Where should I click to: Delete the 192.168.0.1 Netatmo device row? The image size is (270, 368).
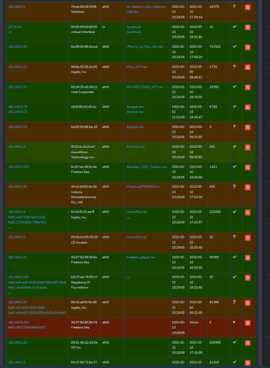click(248, 7)
